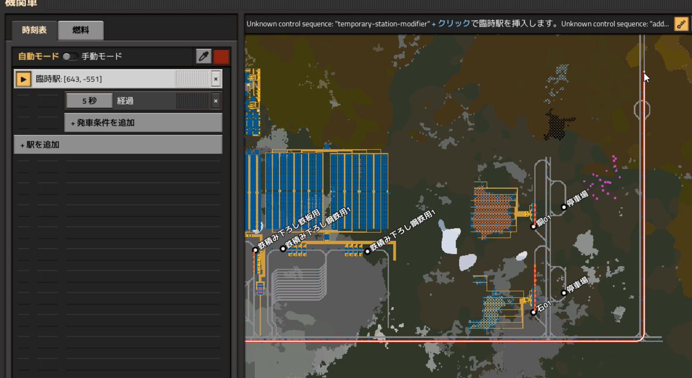The width and height of the screenshot is (692, 378).
Task: Click the play button on 臨時駅 row
Action: pos(24,79)
